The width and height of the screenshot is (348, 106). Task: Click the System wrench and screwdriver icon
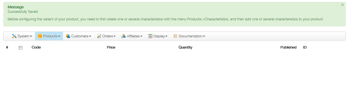pos(14,36)
